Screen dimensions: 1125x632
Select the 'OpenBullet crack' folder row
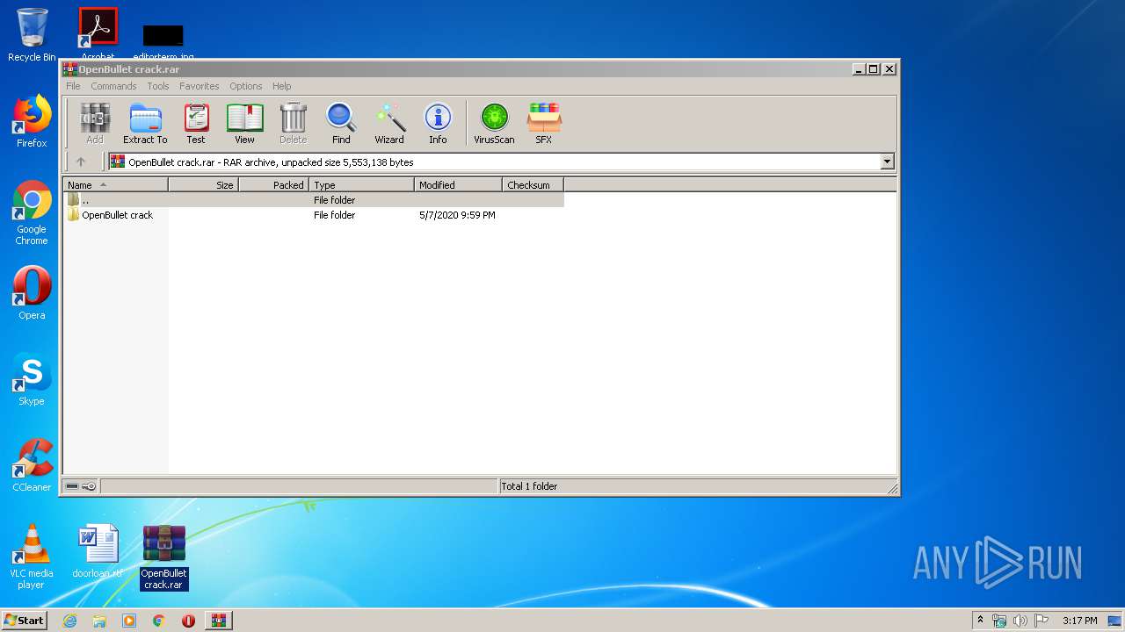[x=314, y=215]
